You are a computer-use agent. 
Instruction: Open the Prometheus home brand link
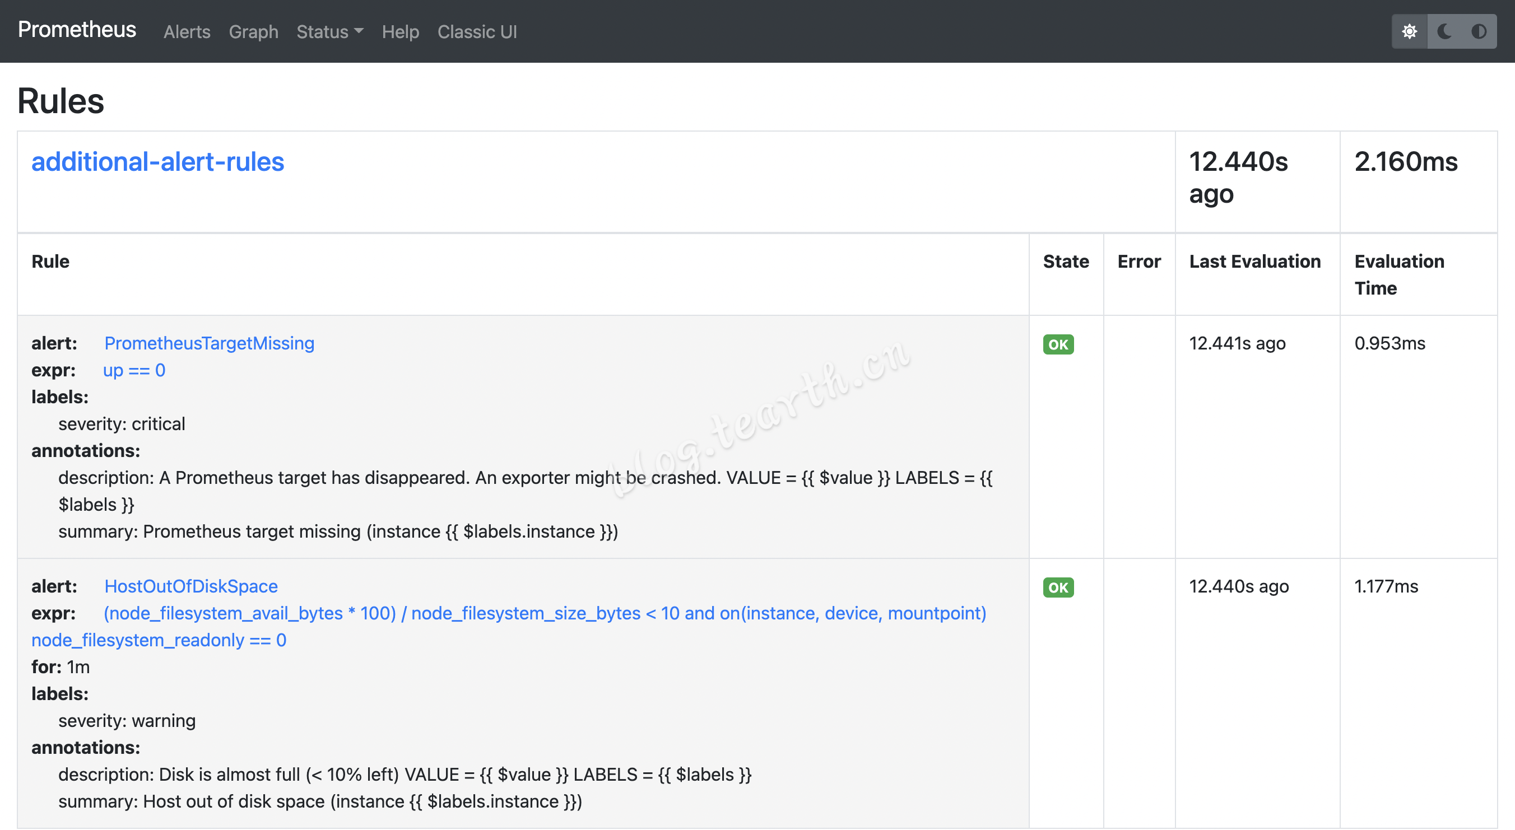[x=77, y=29]
